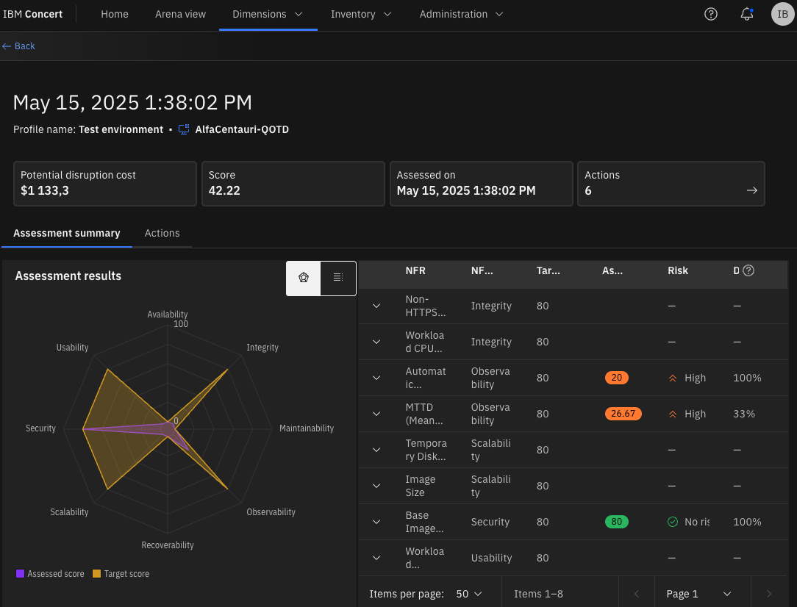Expand the Base Image Security row
The width and height of the screenshot is (797, 607).
coord(376,522)
